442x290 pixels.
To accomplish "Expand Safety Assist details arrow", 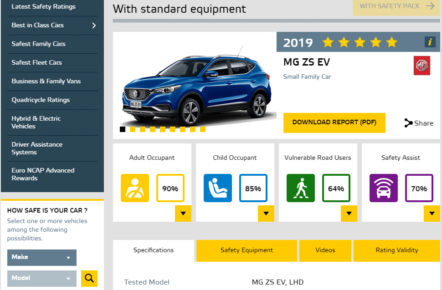I will pos(432,214).
